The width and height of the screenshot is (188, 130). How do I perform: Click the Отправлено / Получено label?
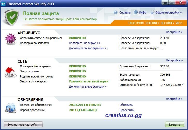pos(136,85)
